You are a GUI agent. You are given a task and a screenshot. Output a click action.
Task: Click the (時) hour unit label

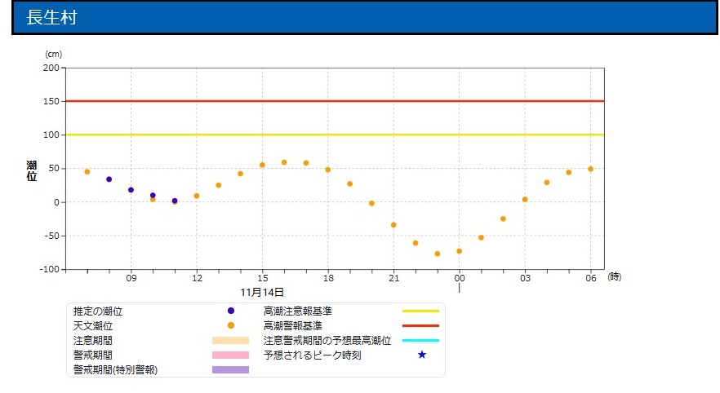tap(615, 277)
